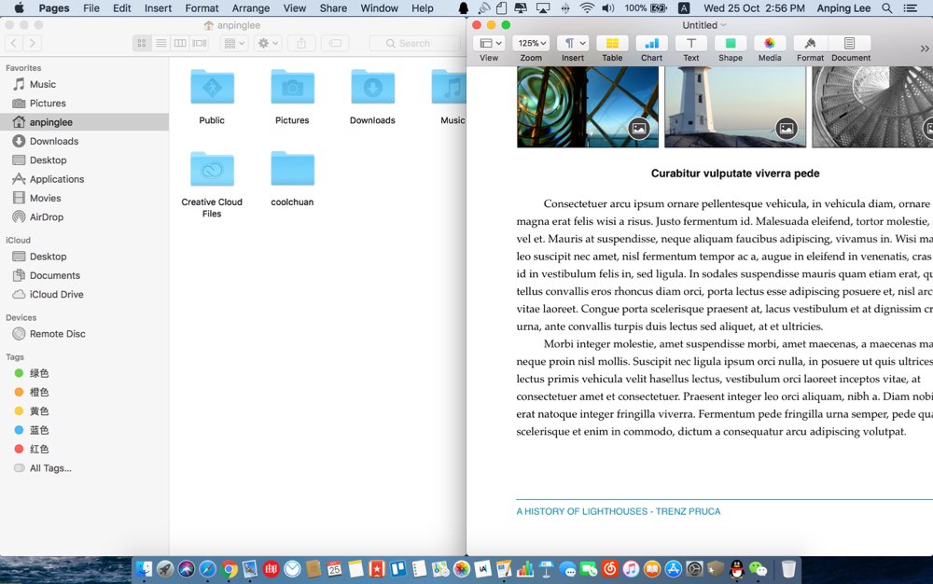This screenshot has width=933, height=584.
Task: Open the Chart tool in Pages
Action: click(651, 44)
